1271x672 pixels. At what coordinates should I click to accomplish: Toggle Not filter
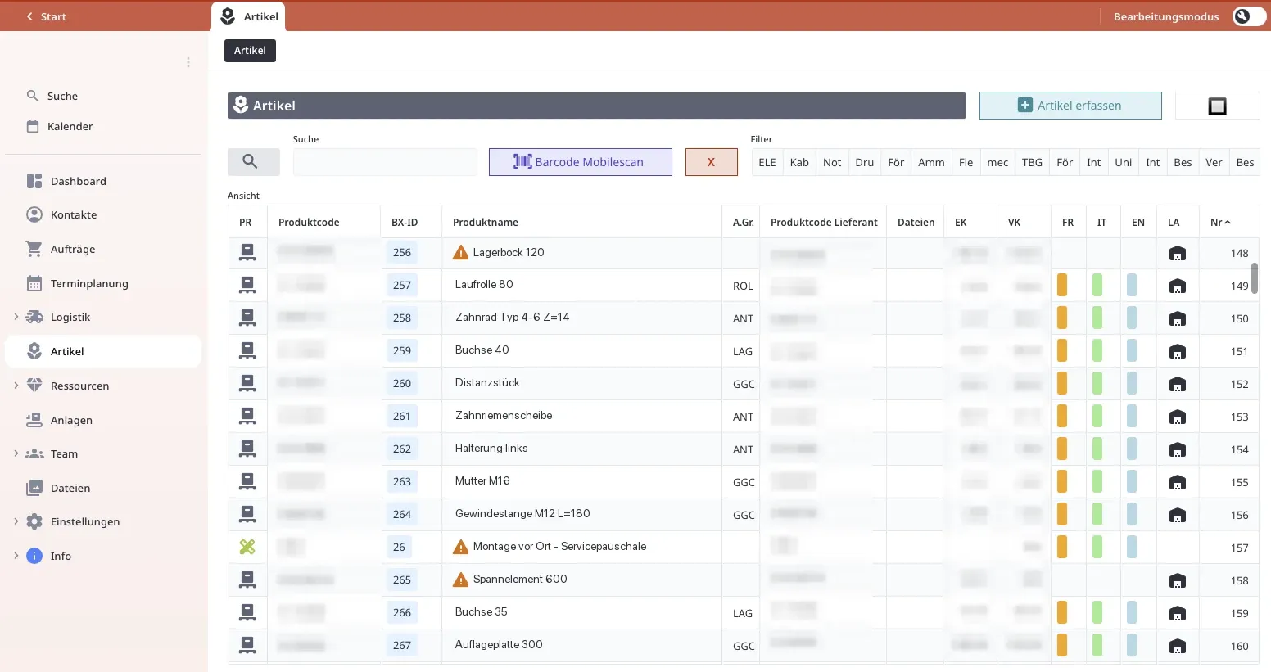pos(832,162)
